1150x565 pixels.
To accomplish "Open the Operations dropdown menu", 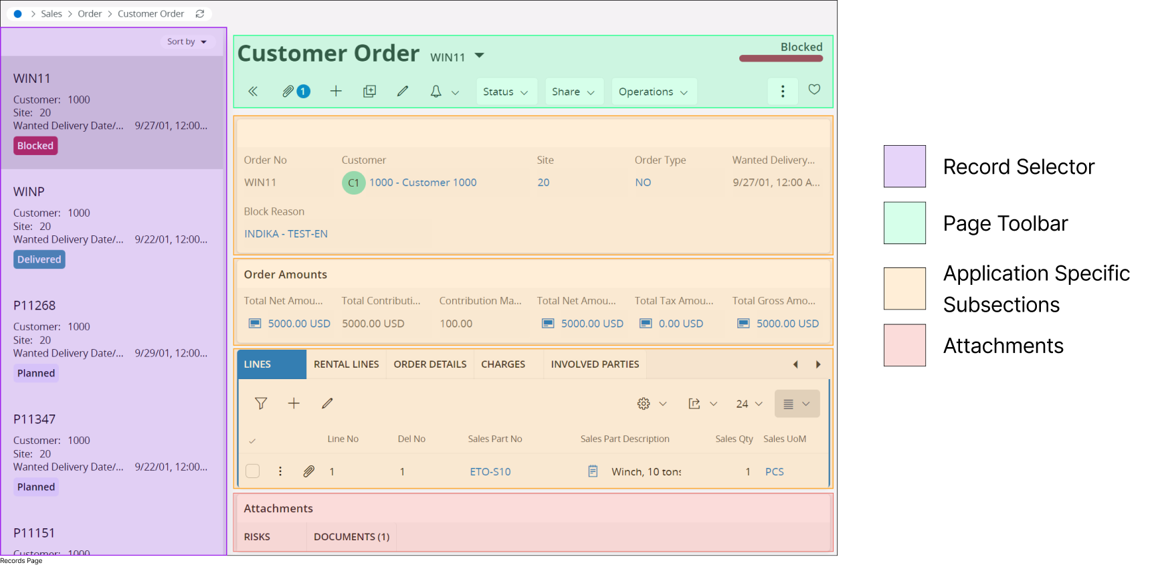I will tap(653, 92).
